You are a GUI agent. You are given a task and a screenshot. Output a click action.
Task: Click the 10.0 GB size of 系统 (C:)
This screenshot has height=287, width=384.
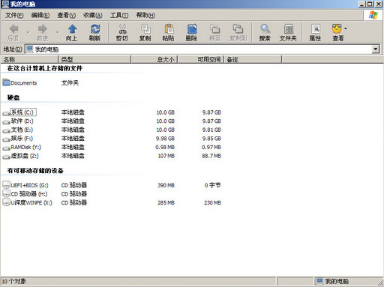click(x=166, y=112)
